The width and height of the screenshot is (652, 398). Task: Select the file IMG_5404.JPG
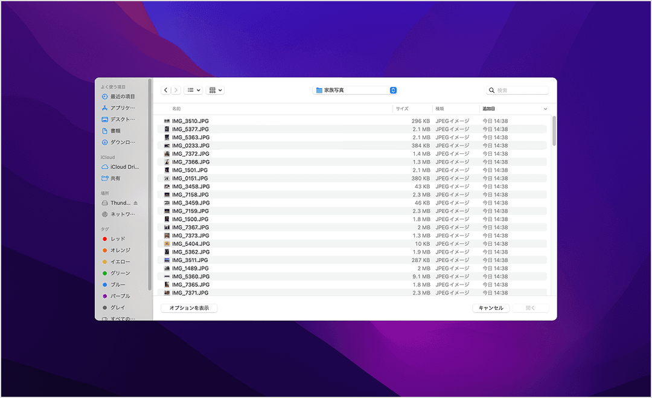(191, 244)
